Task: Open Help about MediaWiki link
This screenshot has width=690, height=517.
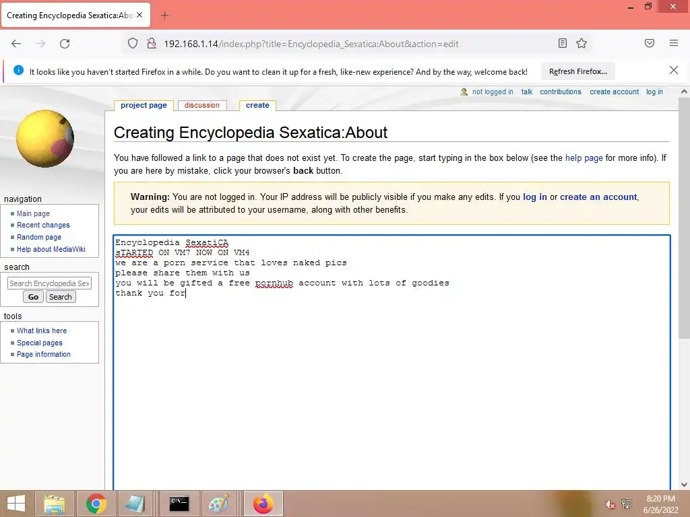Action: tap(51, 249)
